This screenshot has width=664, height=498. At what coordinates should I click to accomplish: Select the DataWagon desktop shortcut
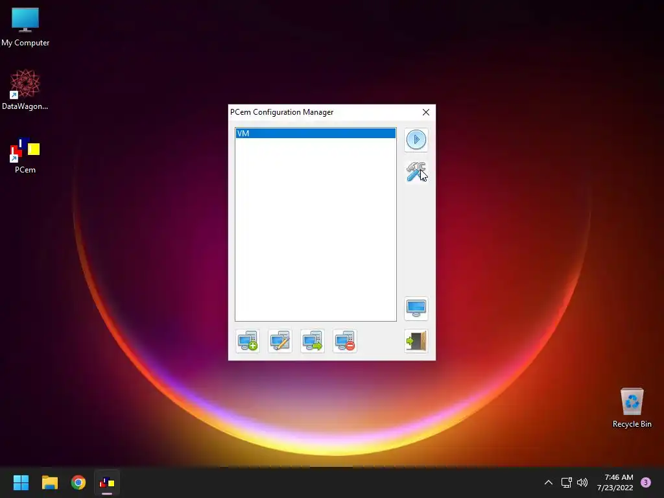click(25, 89)
